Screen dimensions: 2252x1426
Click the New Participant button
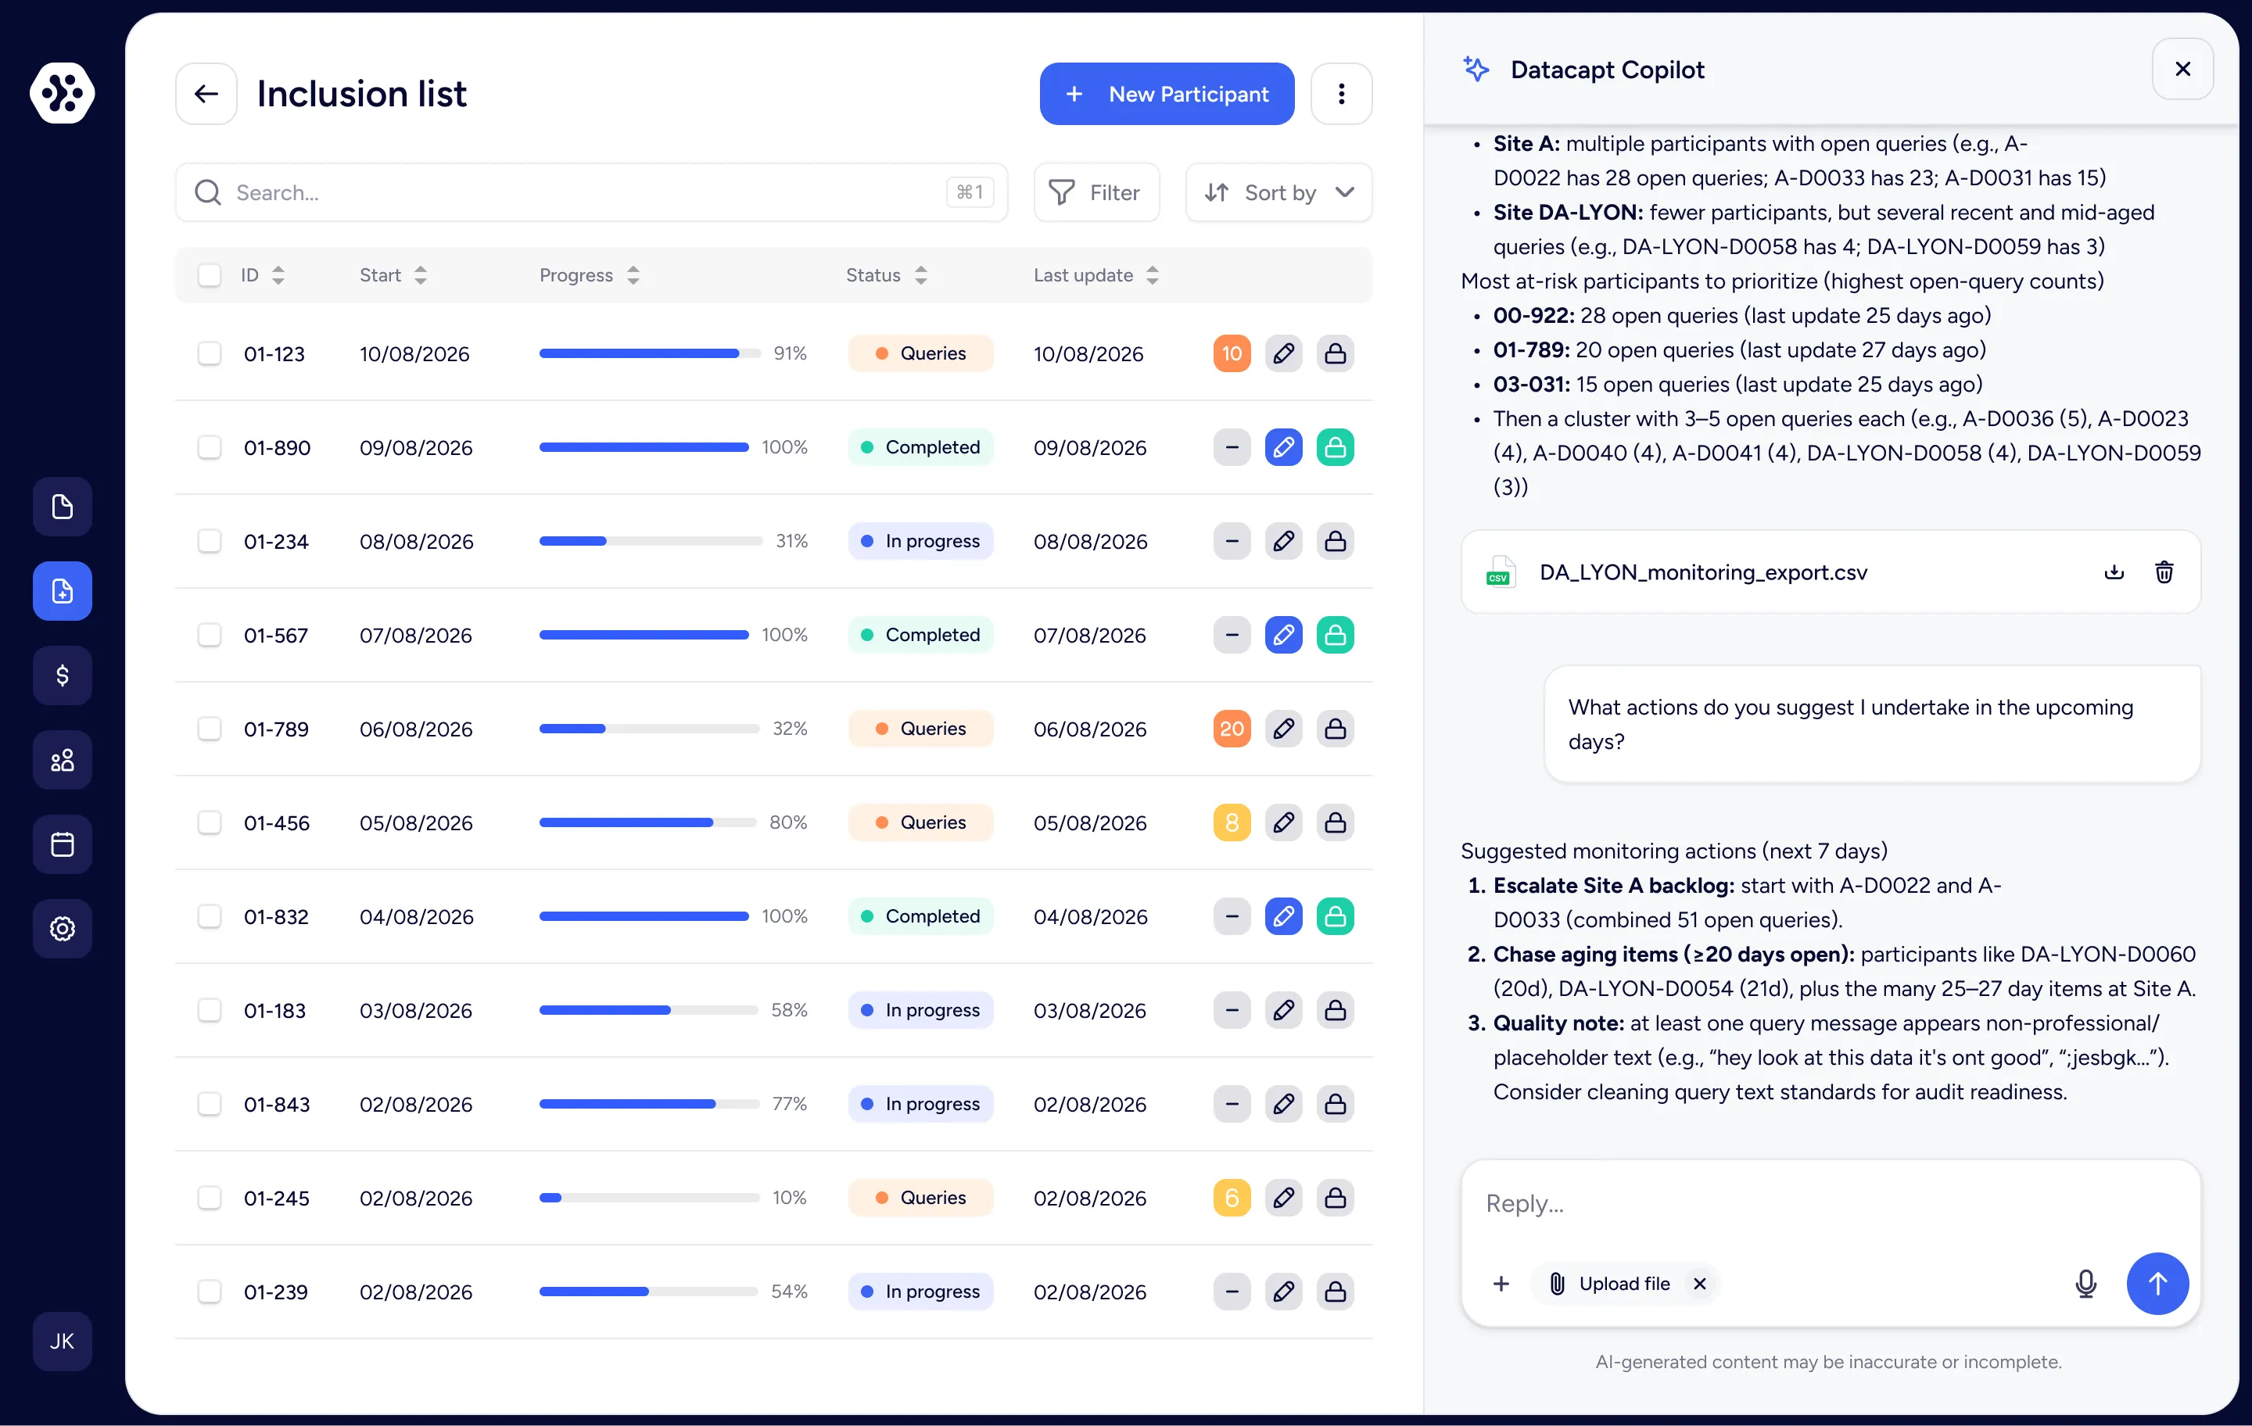tap(1166, 94)
